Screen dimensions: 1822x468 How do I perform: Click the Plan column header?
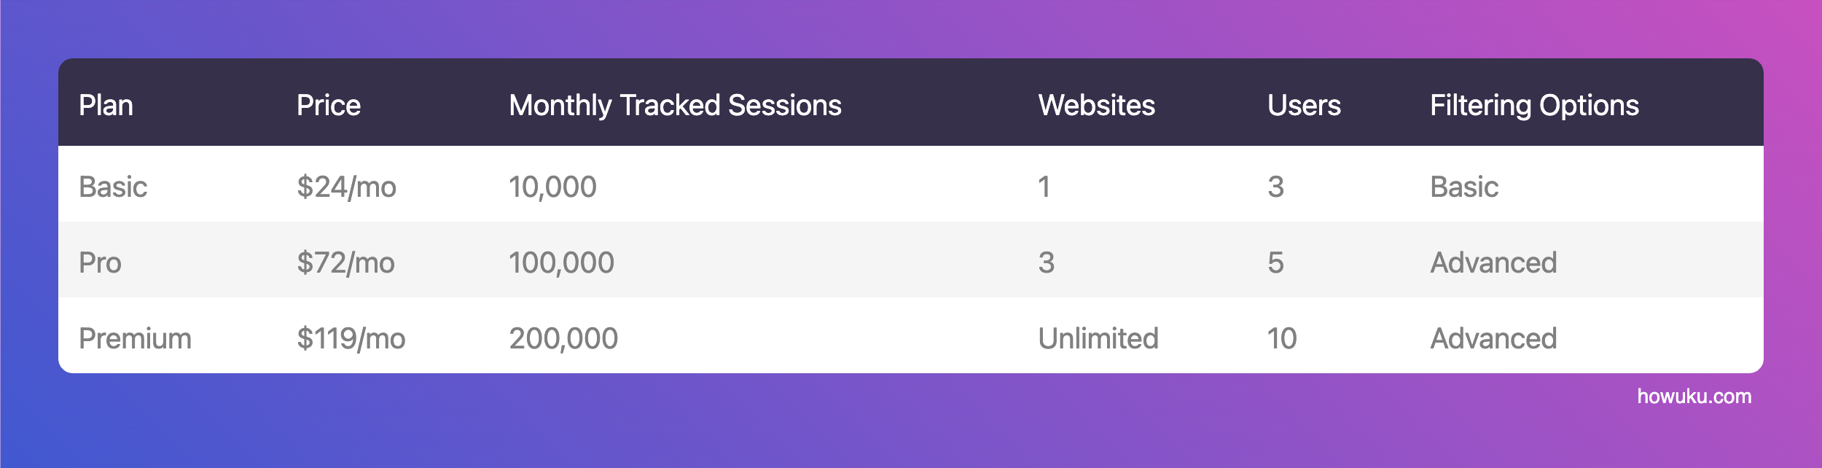coord(106,106)
